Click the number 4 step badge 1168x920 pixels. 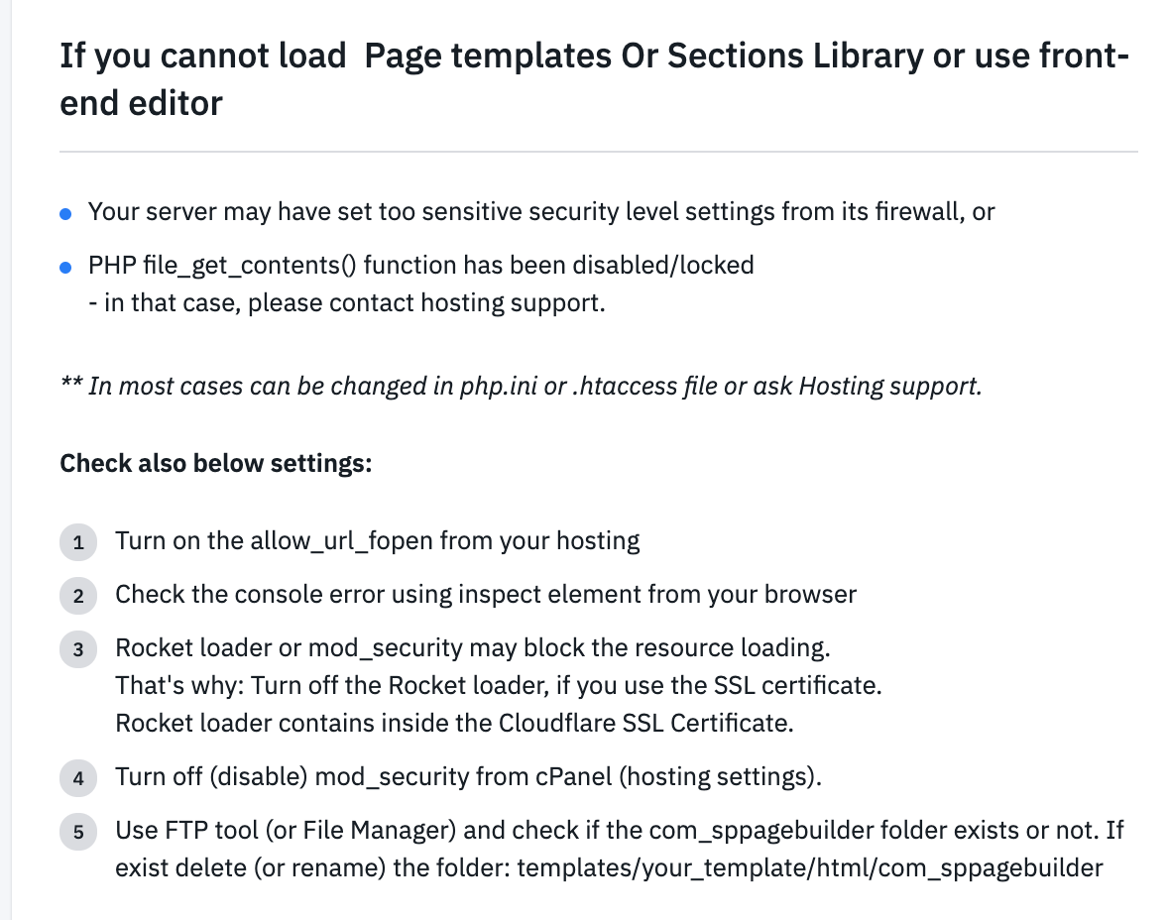pyautogui.click(x=78, y=778)
